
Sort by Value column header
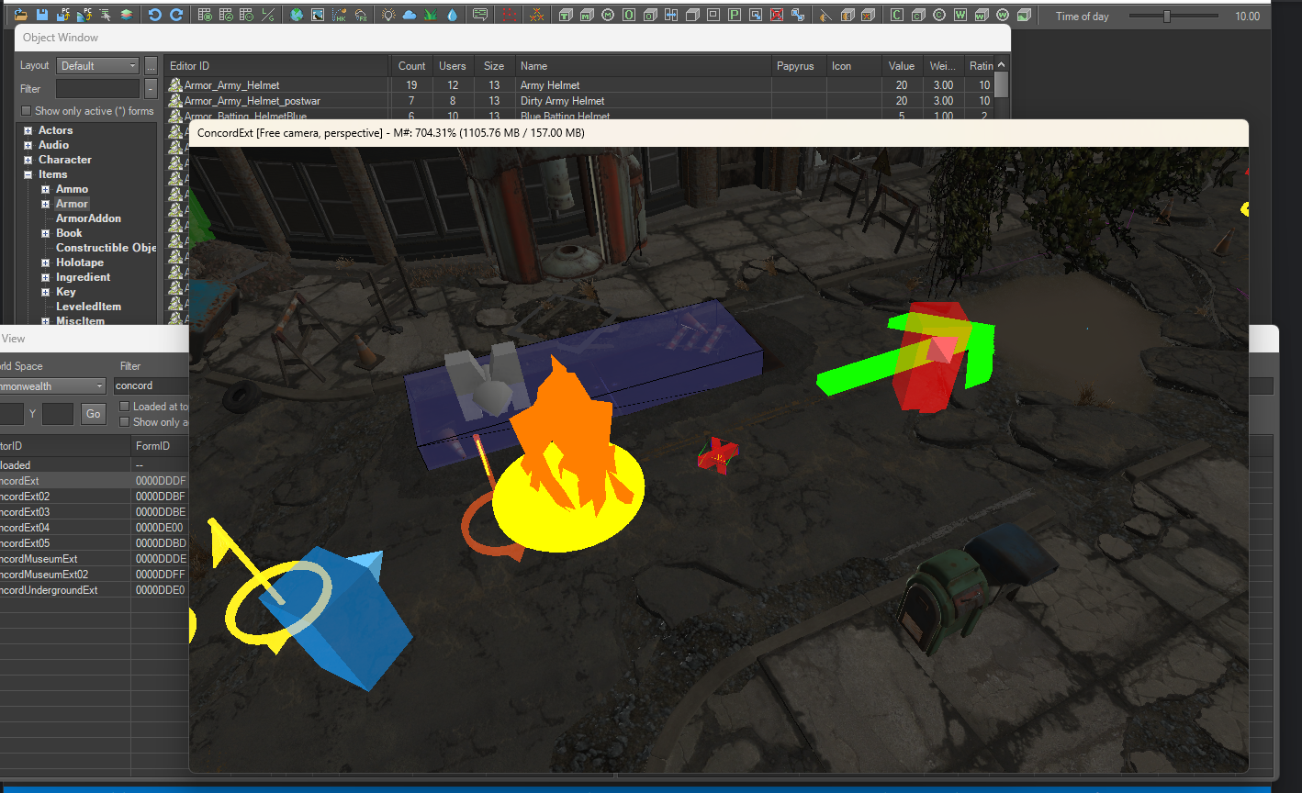[x=902, y=66]
